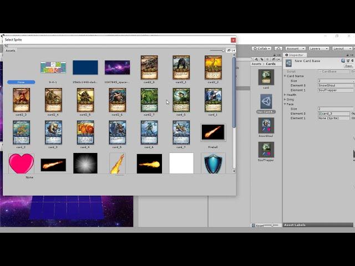This screenshot has width=355, height=266.
Task: Click the New Card Base asset icon in Inspector header
Action: pyautogui.click(x=288, y=63)
